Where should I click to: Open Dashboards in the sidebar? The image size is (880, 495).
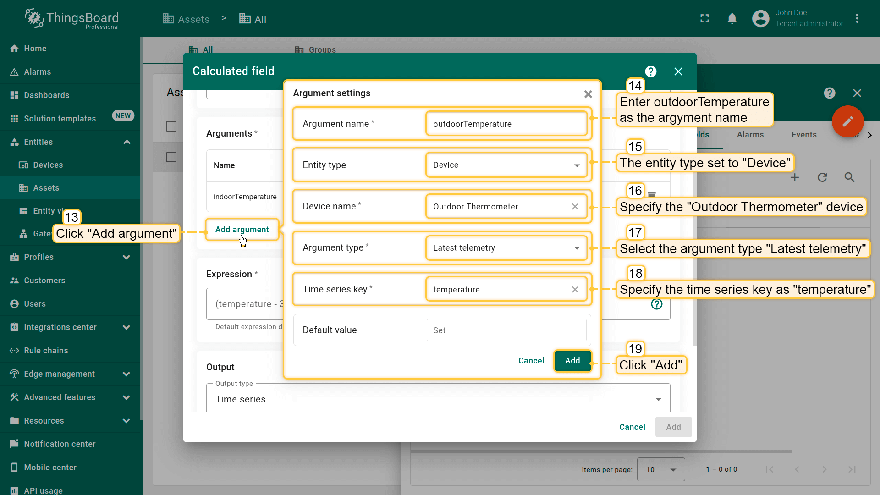tap(47, 95)
